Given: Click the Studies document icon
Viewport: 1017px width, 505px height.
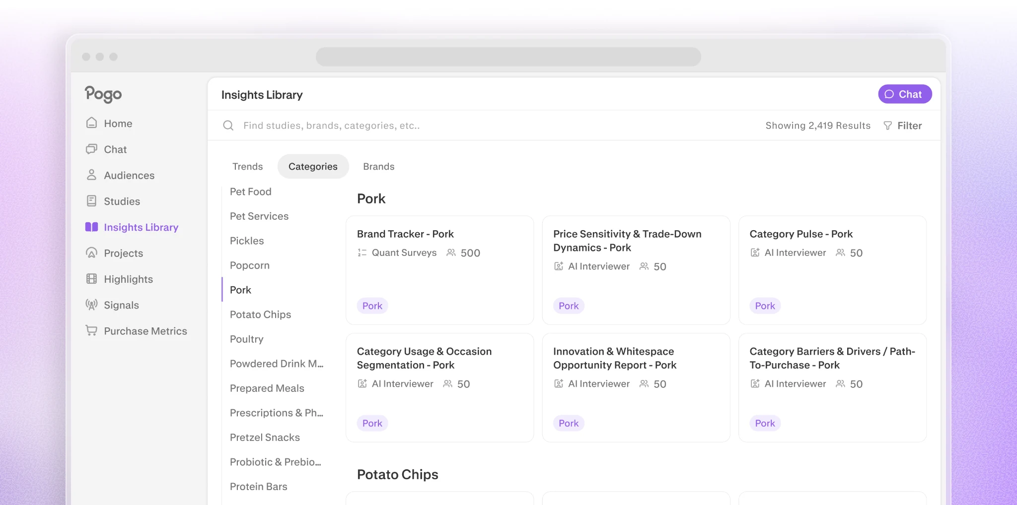Looking at the screenshot, I should point(91,201).
